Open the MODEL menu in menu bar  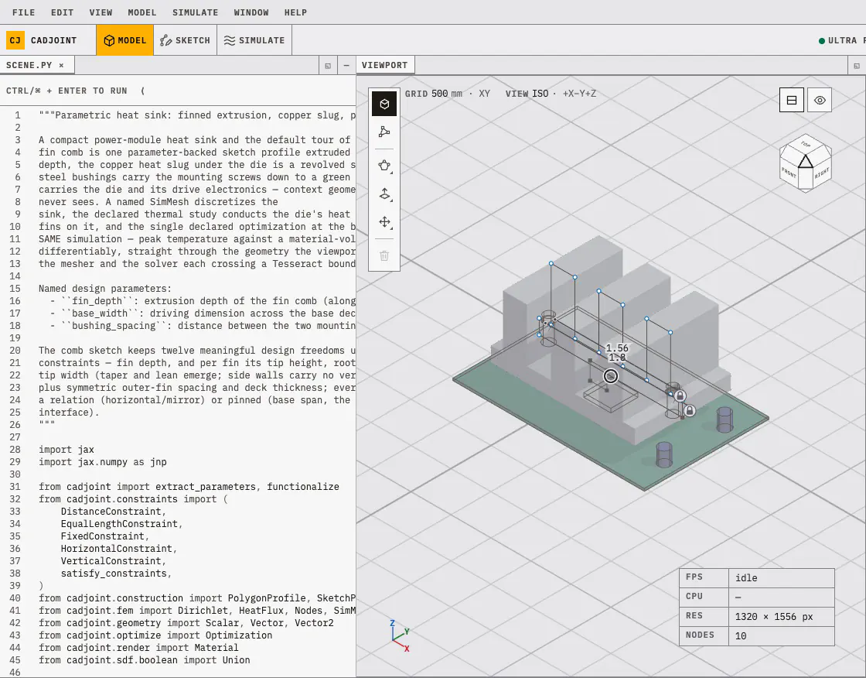point(142,12)
